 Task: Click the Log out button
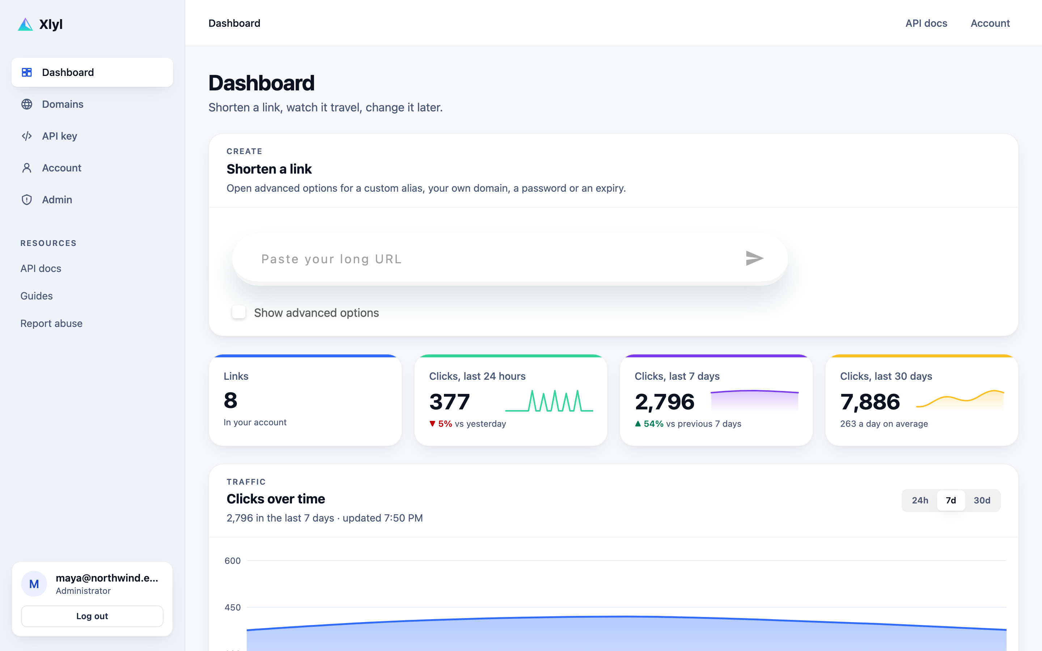tap(92, 616)
